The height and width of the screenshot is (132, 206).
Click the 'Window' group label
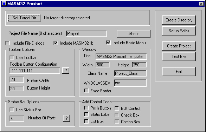click(x=89, y=49)
